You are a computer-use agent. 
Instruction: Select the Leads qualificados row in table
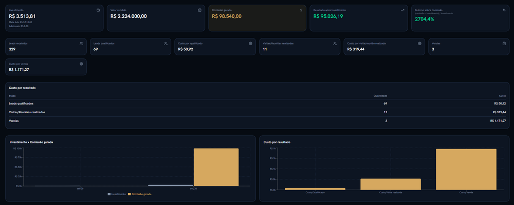(x=258, y=104)
